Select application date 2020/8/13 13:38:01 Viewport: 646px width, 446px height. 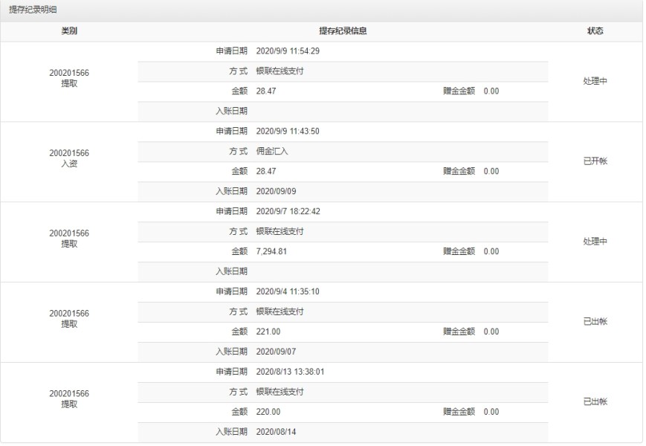pos(290,372)
